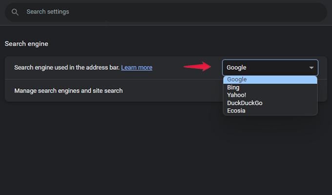Click the Search engine section heading
This screenshot has height=195, width=332.
coord(26,43)
